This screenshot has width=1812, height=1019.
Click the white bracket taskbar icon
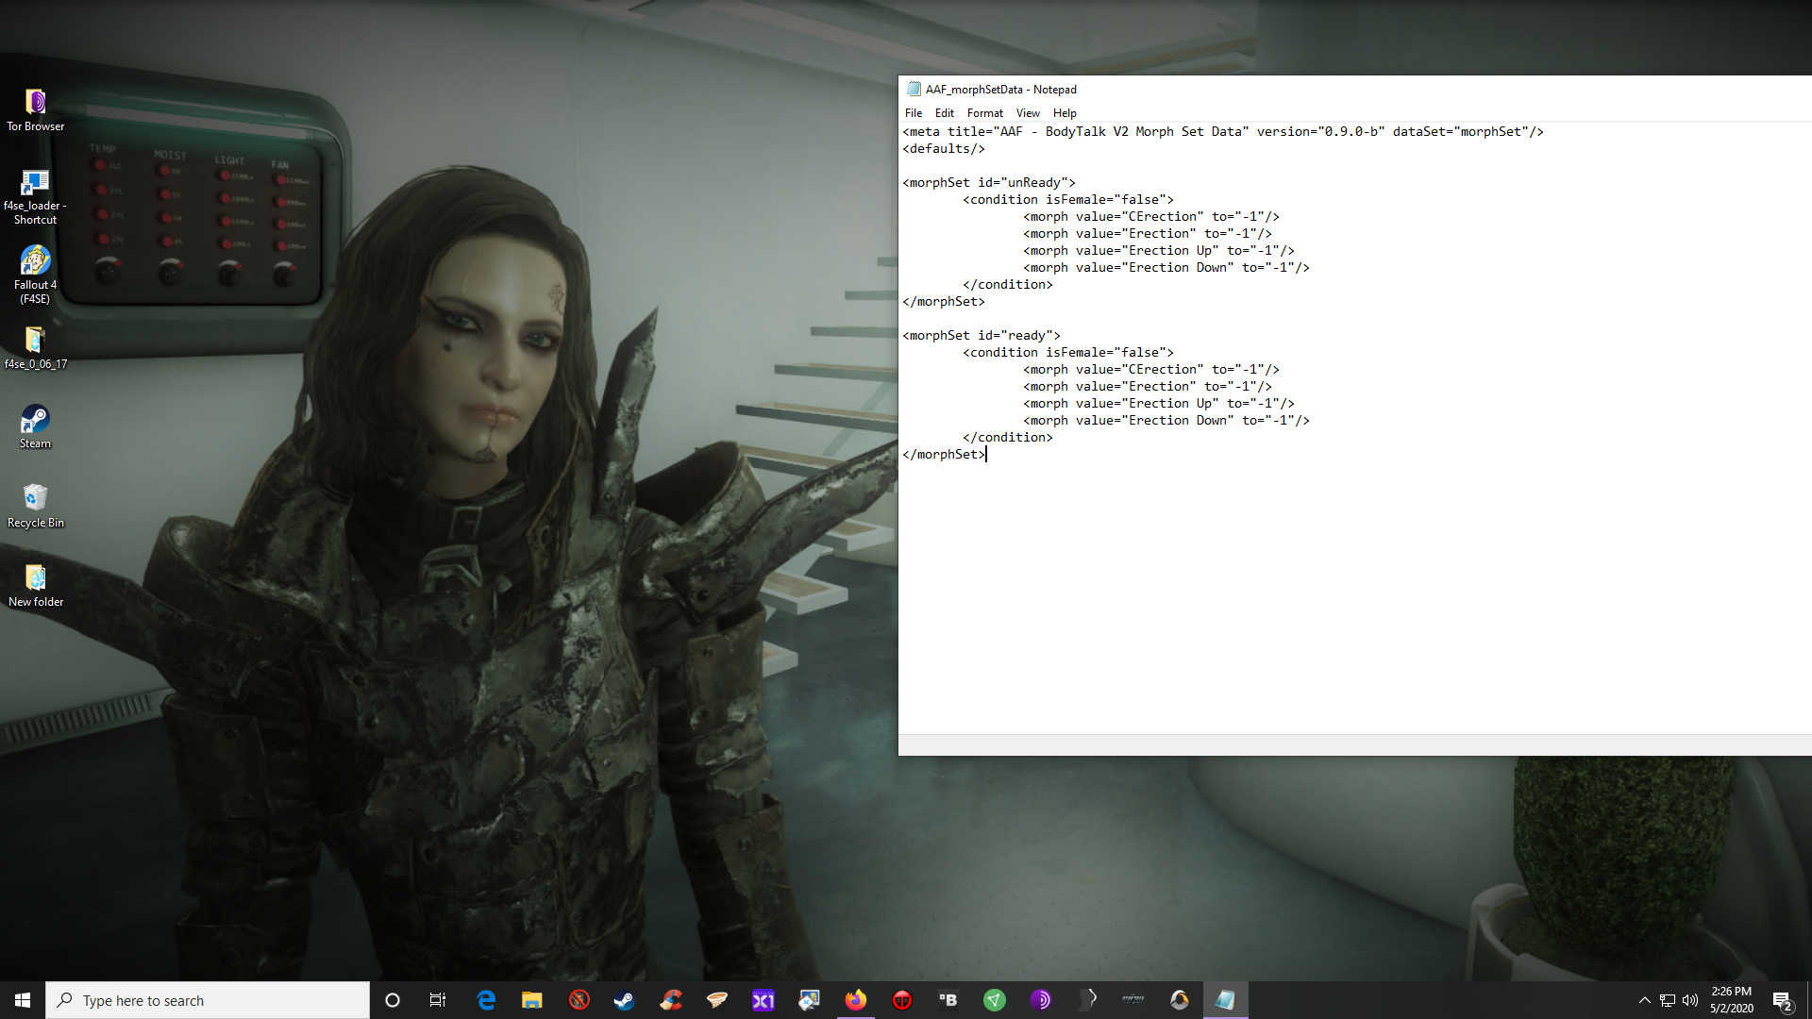pyautogui.click(x=1087, y=1000)
